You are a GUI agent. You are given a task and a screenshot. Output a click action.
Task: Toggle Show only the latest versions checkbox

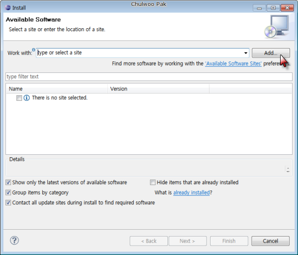click(8, 183)
